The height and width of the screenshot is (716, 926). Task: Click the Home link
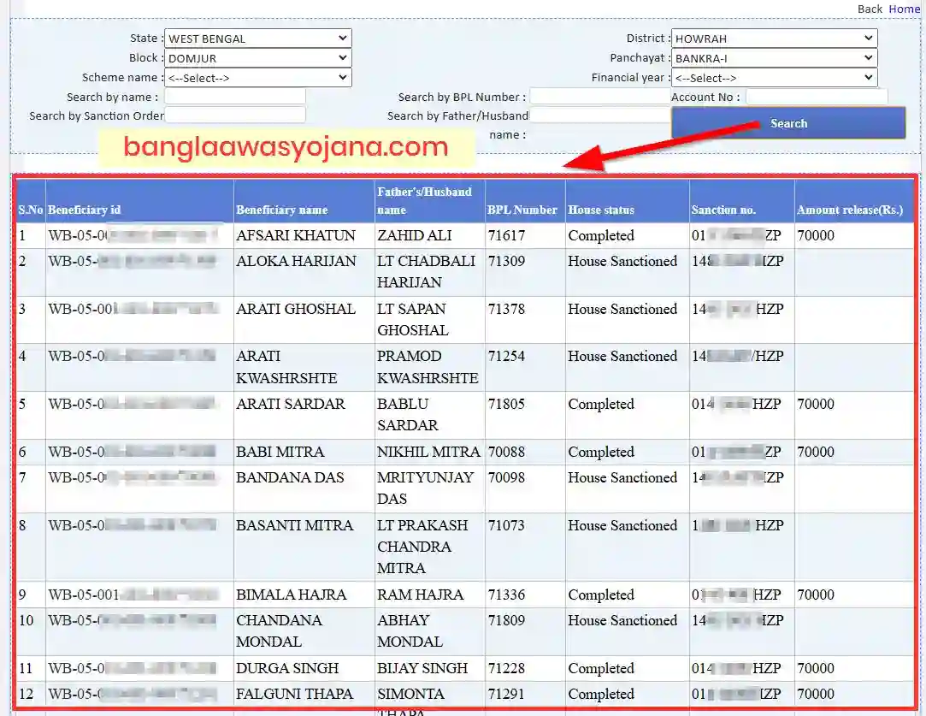click(904, 9)
